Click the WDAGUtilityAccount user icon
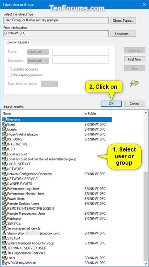The height and width of the screenshot is (267, 149). pyautogui.click(x=4, y=263)
